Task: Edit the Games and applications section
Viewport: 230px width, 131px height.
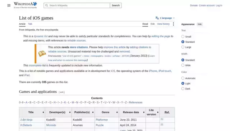Action: click(61, 92)
